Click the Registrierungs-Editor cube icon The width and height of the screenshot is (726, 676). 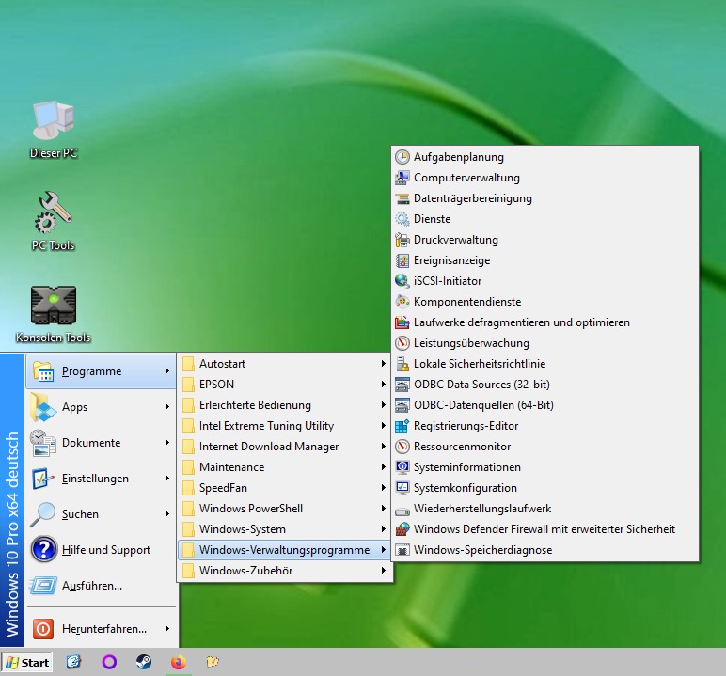coord(402,426)
